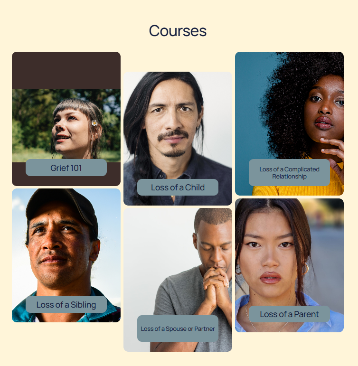358x366 pixels.
Task: Open Loss of a Spouse or Partner label
Action: click(x=178, y=328)
